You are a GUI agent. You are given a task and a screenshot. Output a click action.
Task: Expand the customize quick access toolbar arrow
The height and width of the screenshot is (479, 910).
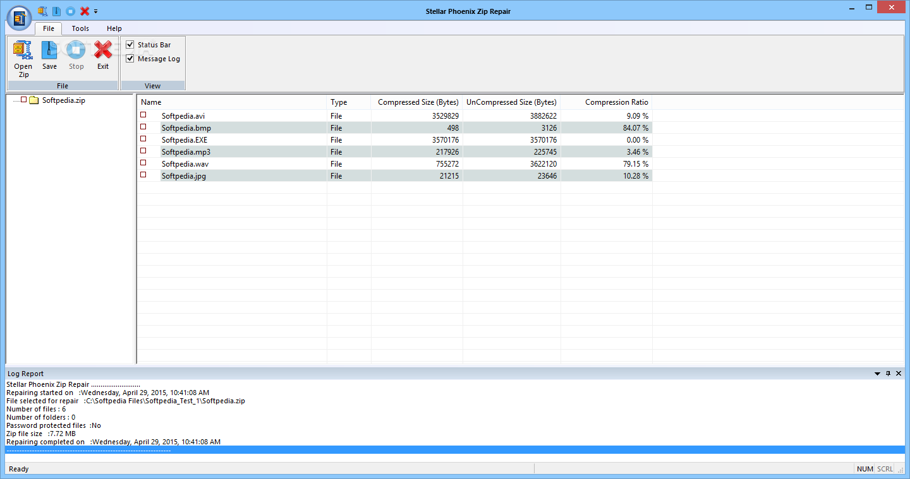point(95,11)
